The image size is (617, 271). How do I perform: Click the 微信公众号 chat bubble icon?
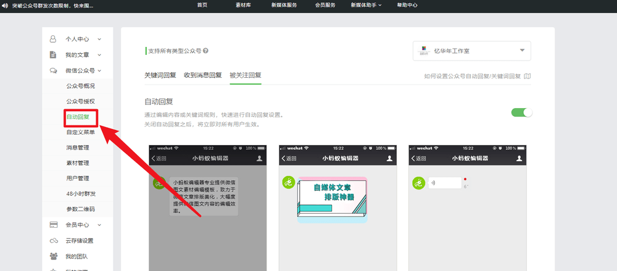point(53,71)
